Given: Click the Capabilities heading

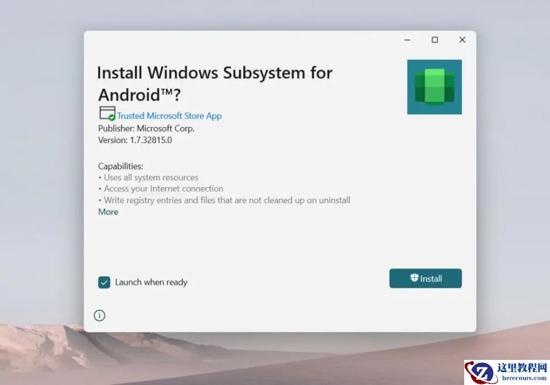Looking at the screenshot, I should click(x=120, y=166).
